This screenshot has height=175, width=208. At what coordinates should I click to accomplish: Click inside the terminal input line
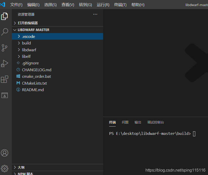tap(194, 133)
